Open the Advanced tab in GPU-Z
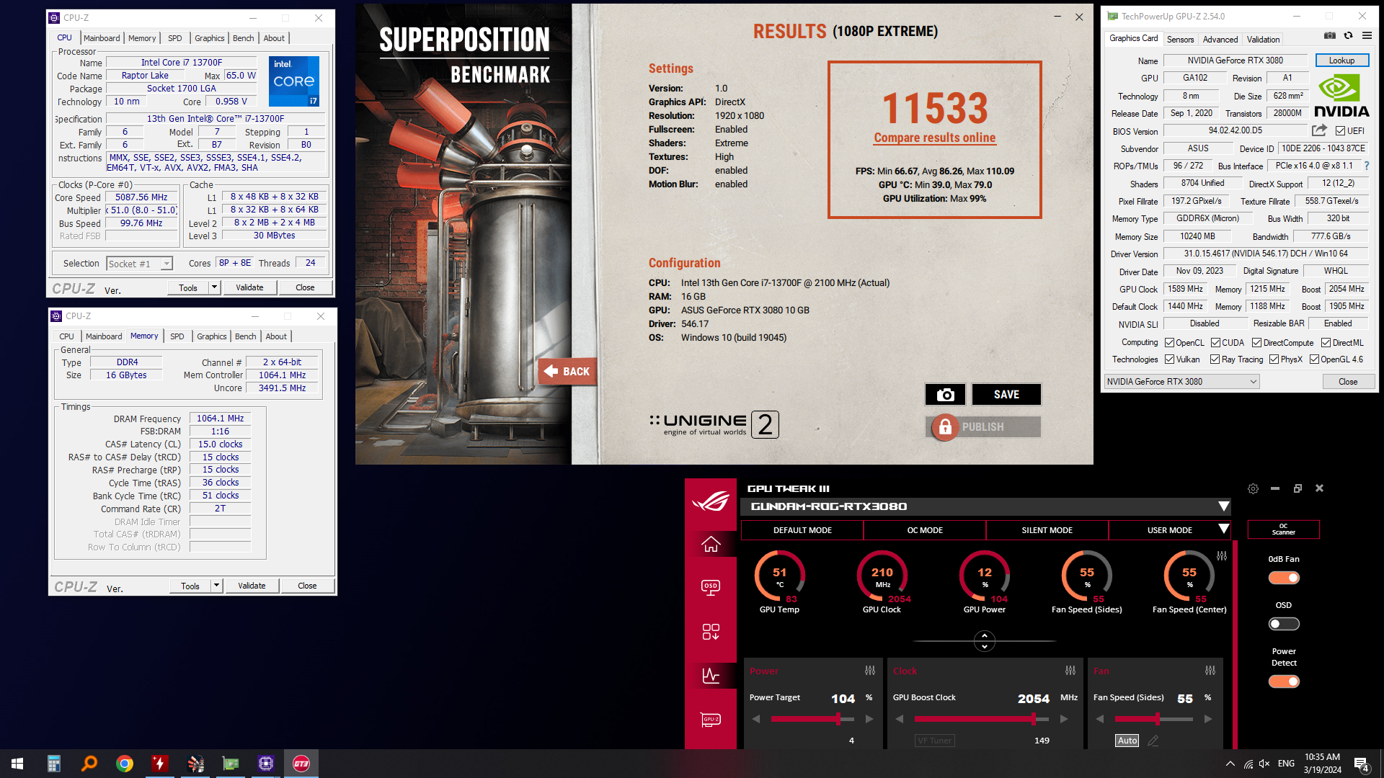The width and height of the screenshot is (1384, 778). 1220,40
